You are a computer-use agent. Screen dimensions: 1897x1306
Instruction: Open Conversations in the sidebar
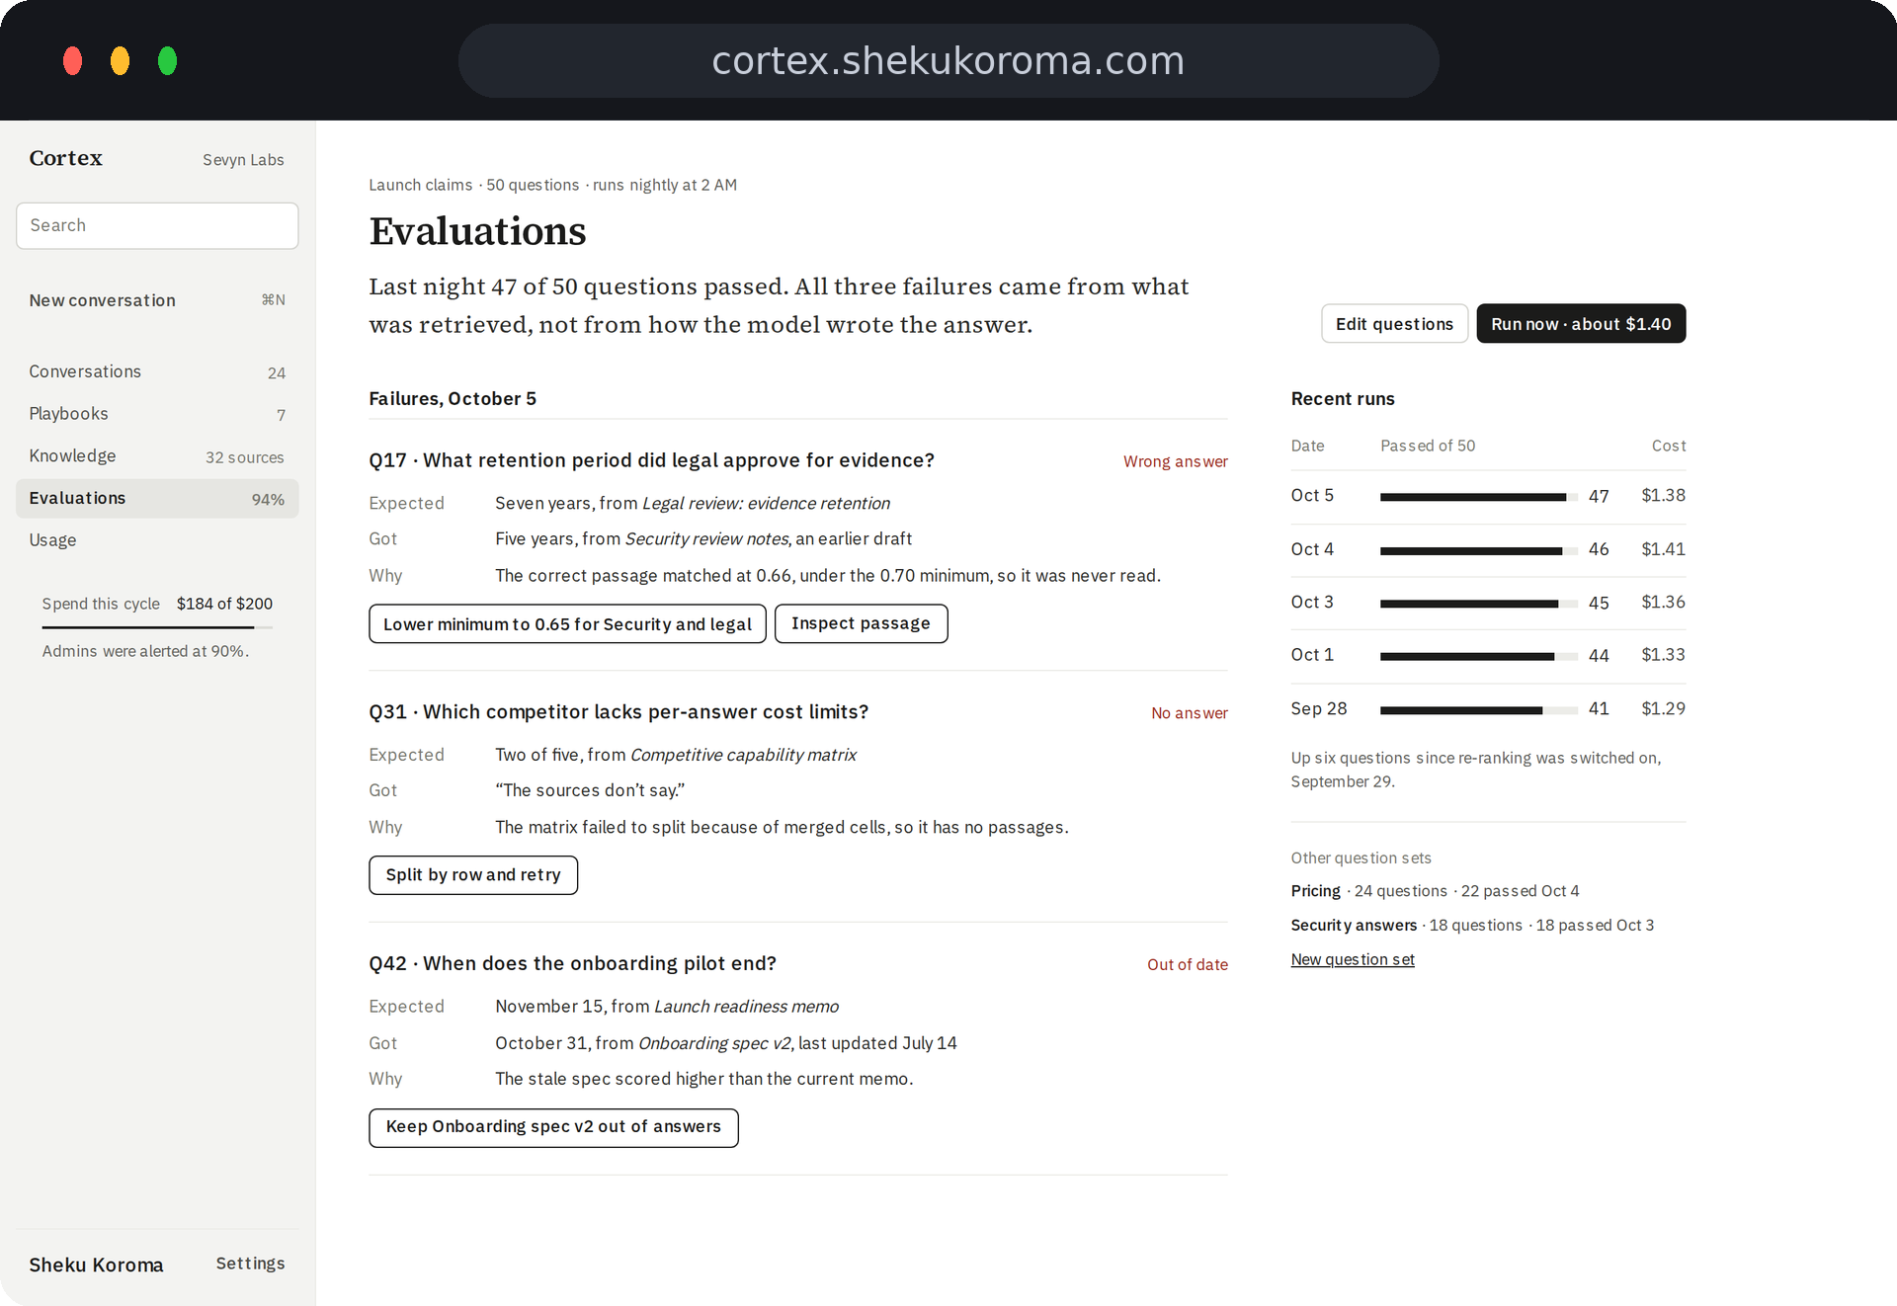pos(157,371)
